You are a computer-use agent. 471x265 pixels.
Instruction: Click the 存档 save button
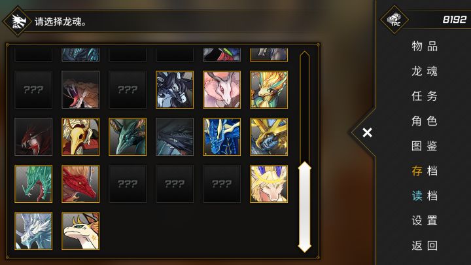coord(425,171)
